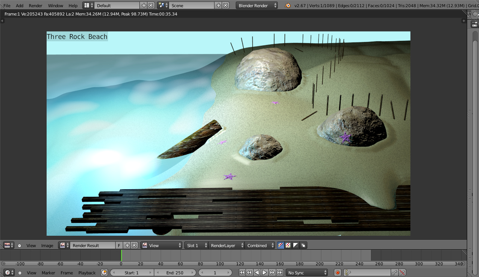Click the timeline horizontal scrollbar
Viewport: 479px width, 277px height.
tap(233, 264)
